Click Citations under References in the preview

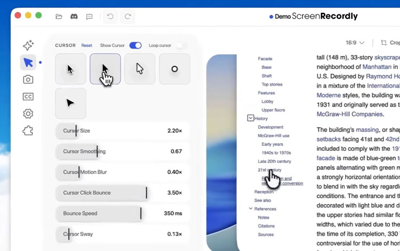point(266,226)
